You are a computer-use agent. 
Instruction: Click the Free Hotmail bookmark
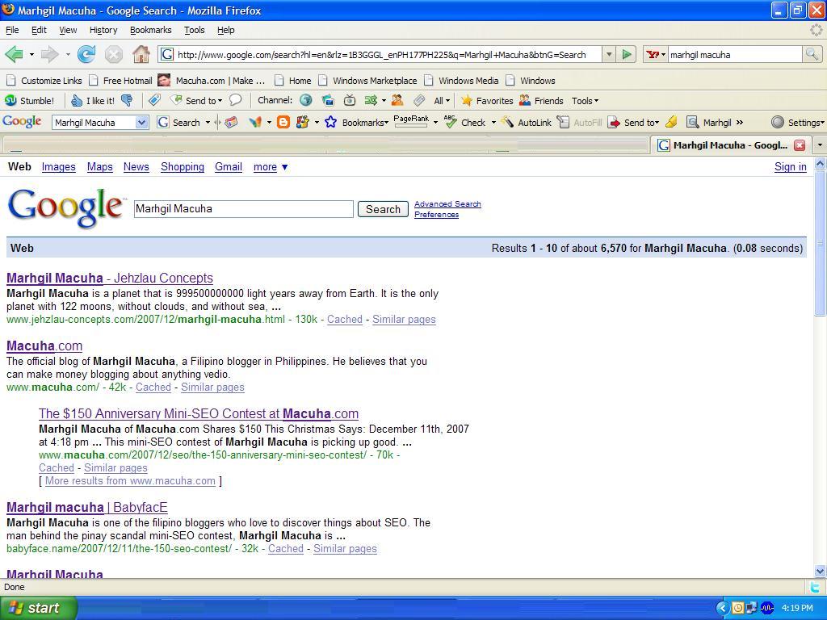point(121,81)
